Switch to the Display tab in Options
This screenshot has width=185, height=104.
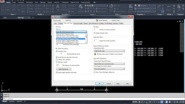click(x=61, y=23)
